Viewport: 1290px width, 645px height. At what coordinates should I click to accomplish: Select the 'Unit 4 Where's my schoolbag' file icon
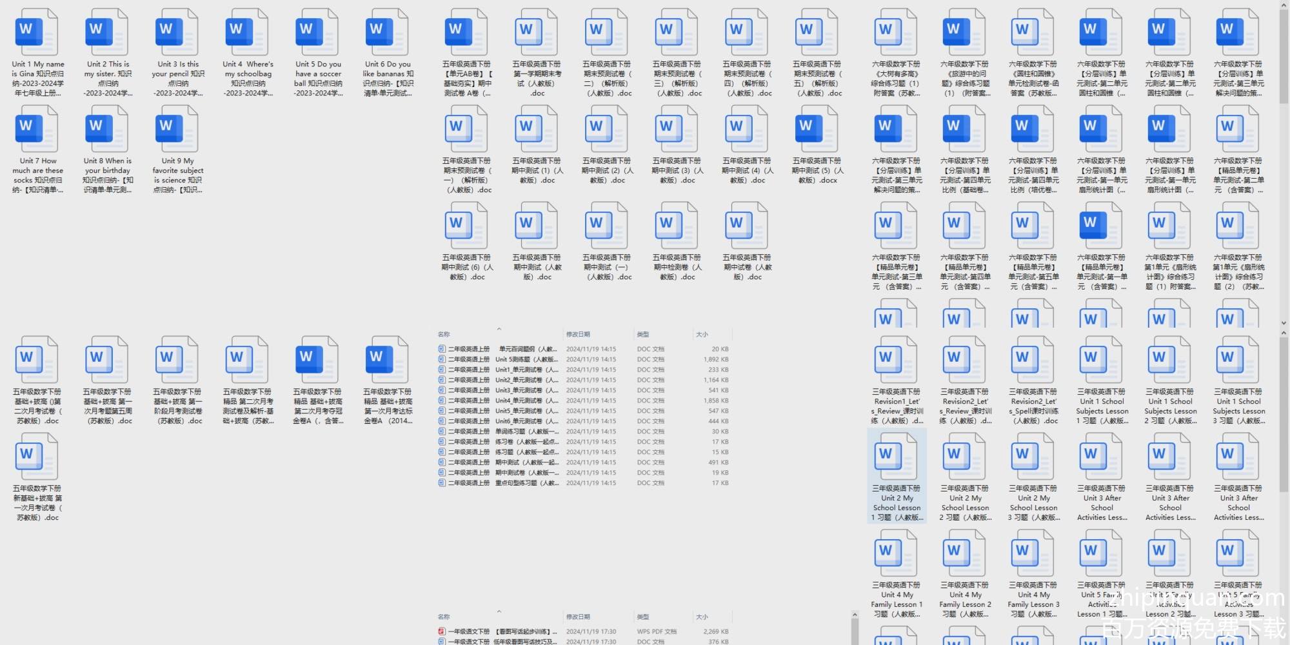pyautogui.click(x=248, y=33)
